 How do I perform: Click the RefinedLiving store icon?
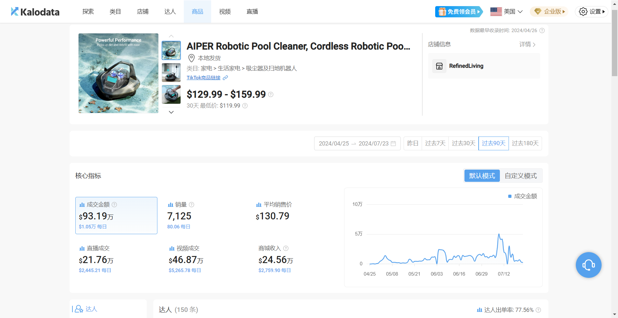click(439, 66)
